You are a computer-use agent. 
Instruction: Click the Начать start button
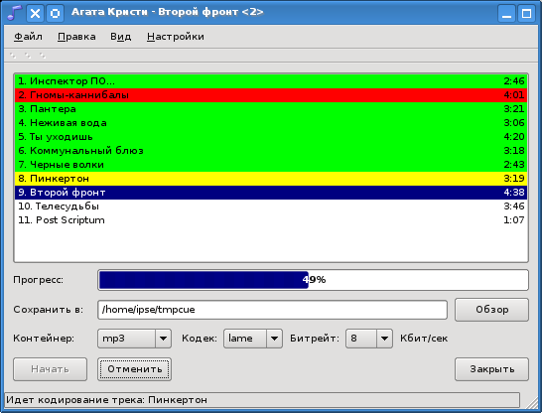tap(50, 369)
